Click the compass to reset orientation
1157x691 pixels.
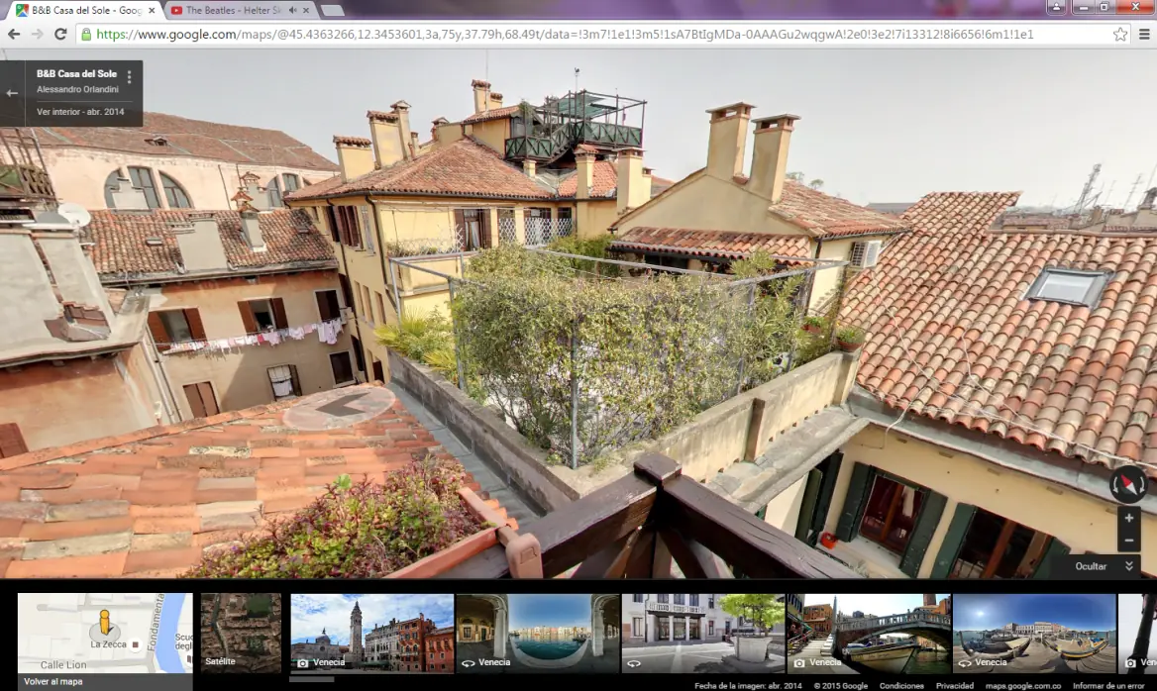(x=1129, y=484)
